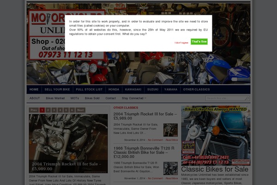Screen dimensions: 277x185
Task: Open "1966 Triumph Bonneville T120 R" article title
Action: (144, 153)
